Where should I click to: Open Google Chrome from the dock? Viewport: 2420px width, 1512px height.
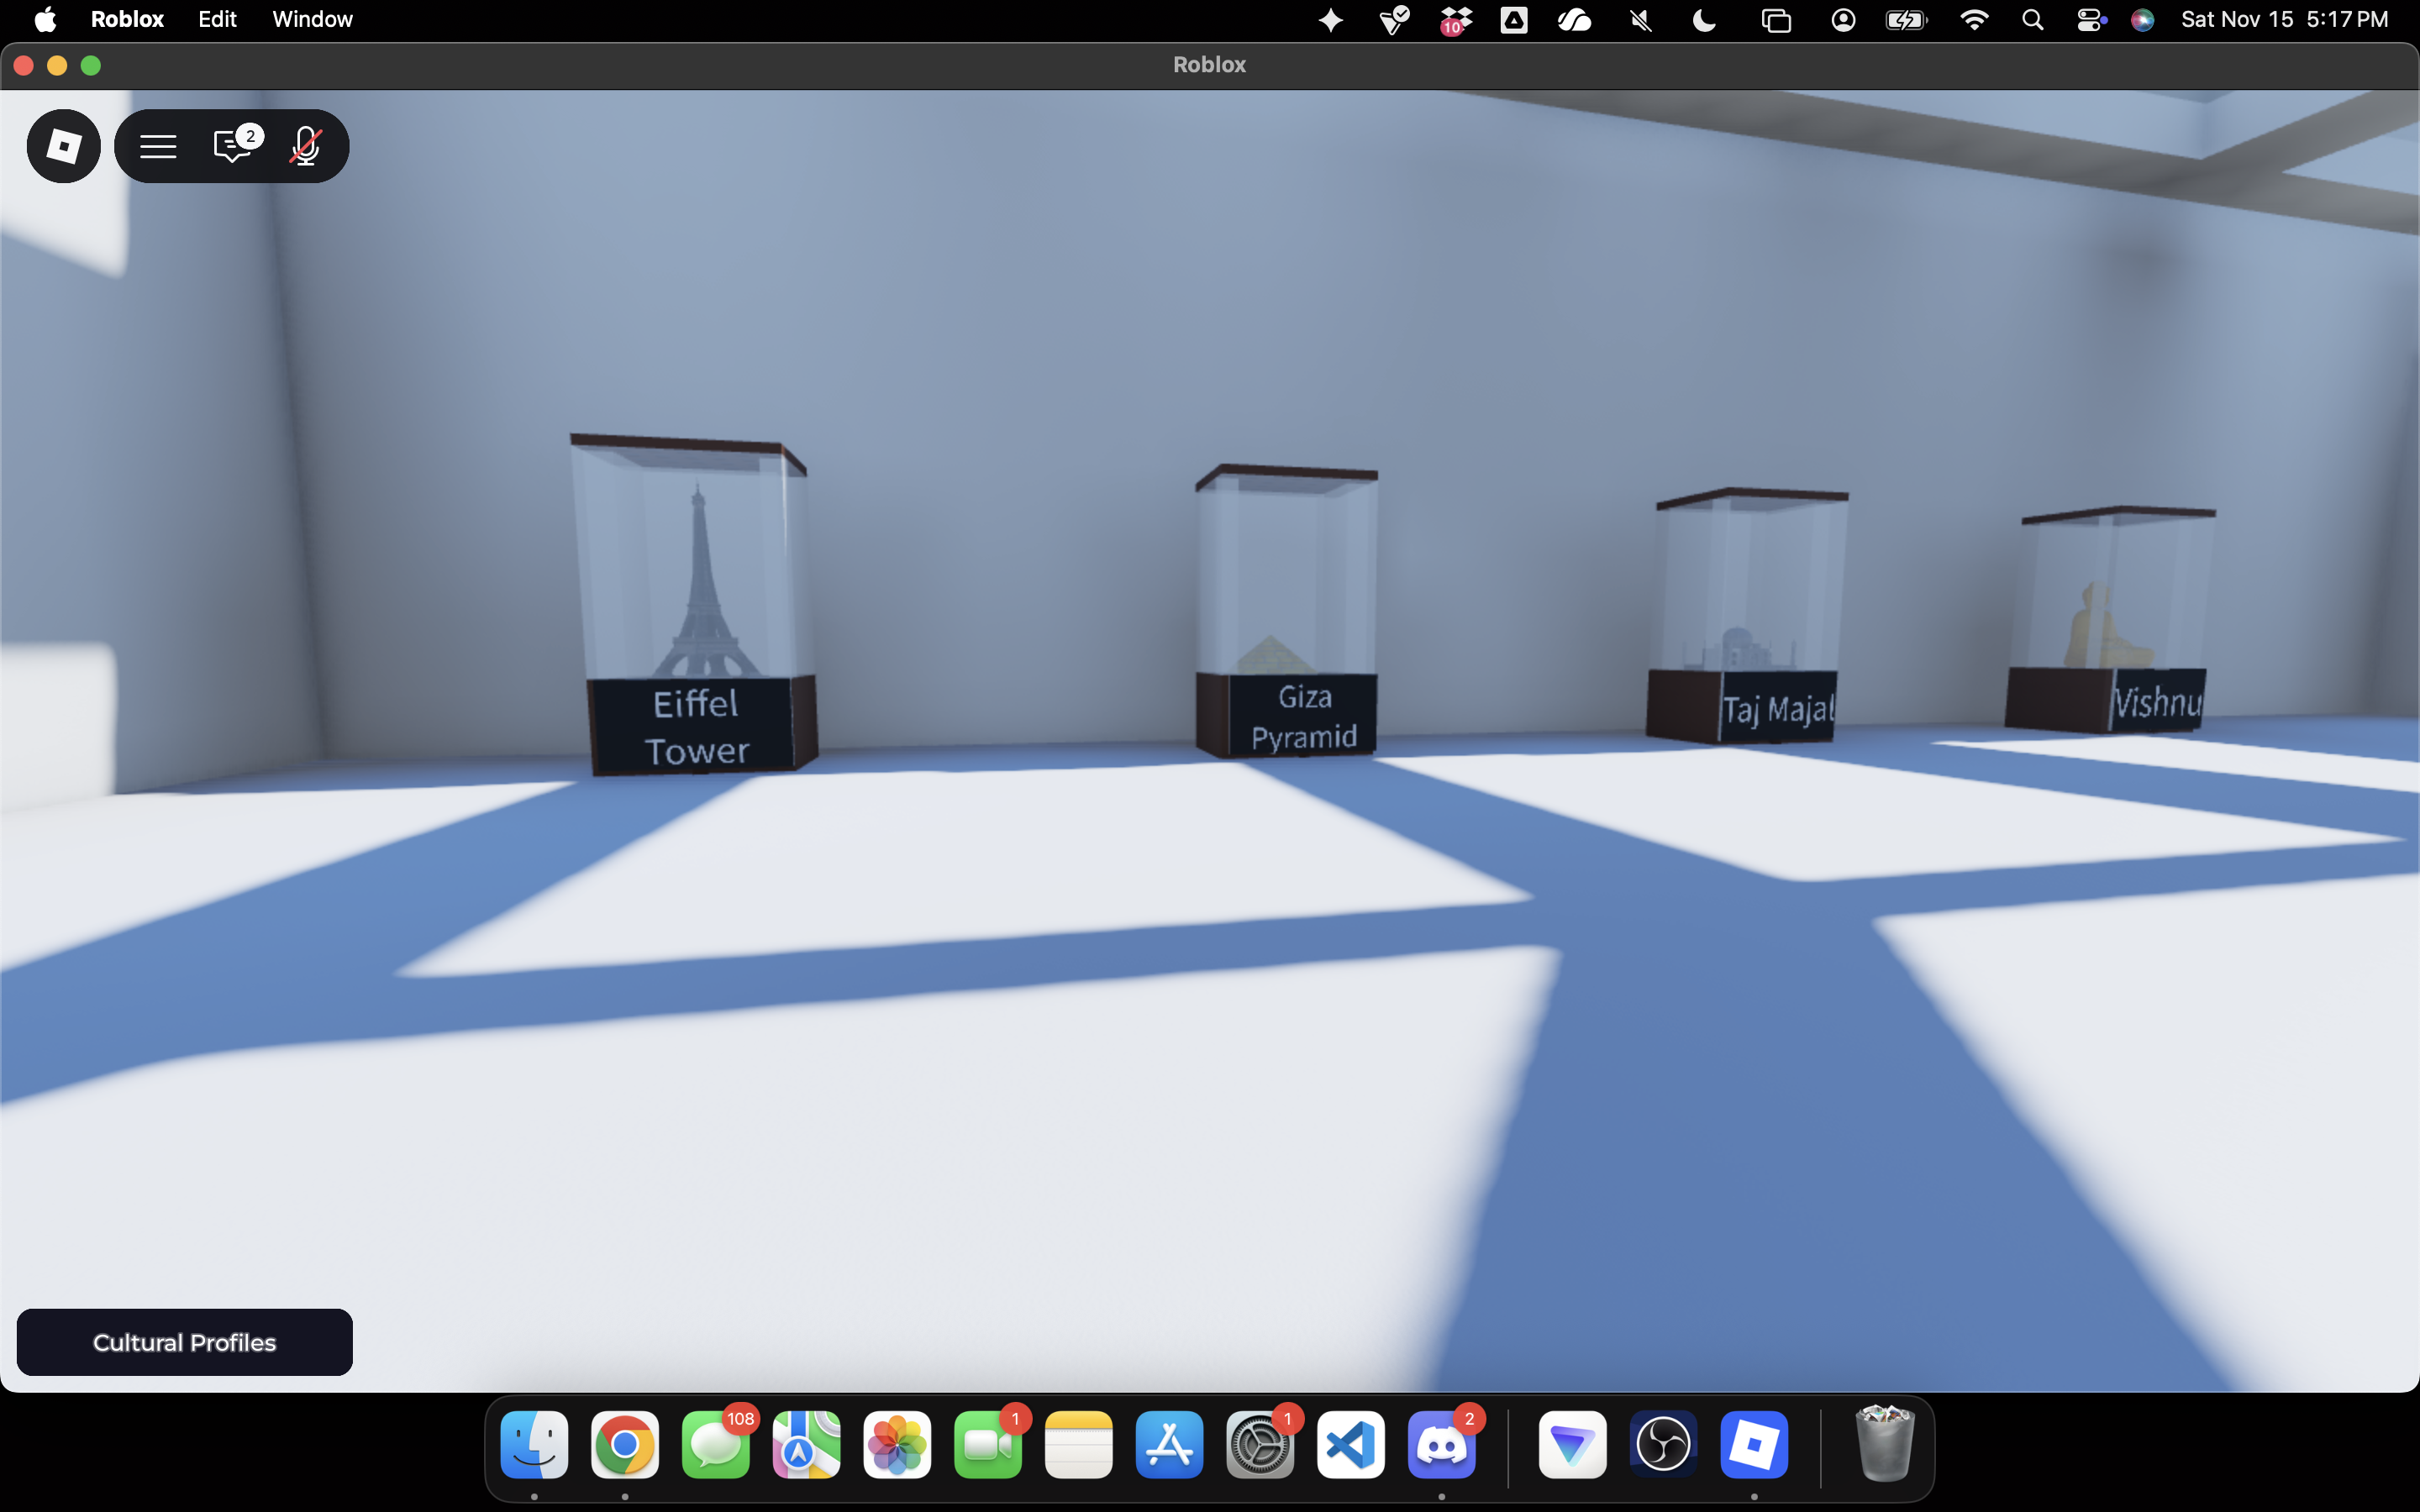pos(625,1445)
